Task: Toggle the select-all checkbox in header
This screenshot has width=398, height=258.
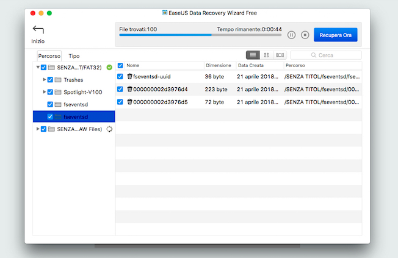Action: (x=120, y=65)
